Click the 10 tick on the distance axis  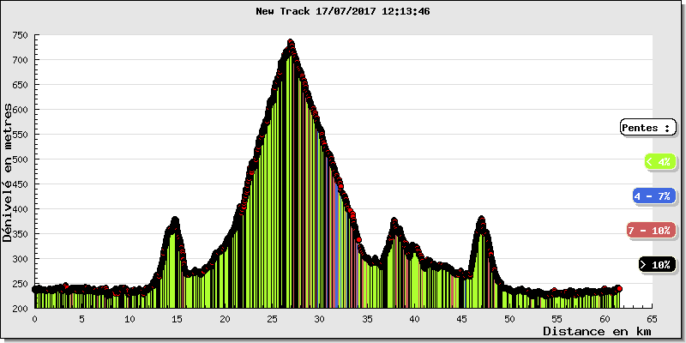point(129,317)
